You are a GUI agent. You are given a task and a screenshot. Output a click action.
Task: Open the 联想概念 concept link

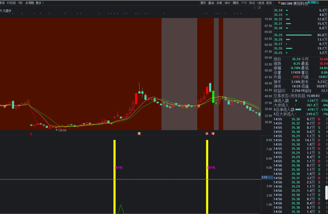[x=313, y=2]
